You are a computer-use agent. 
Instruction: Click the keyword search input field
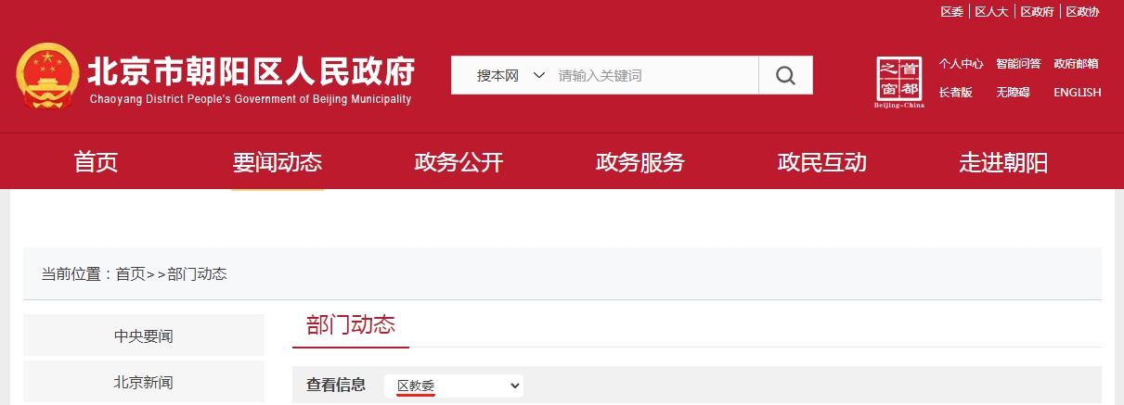coord(654,75)
